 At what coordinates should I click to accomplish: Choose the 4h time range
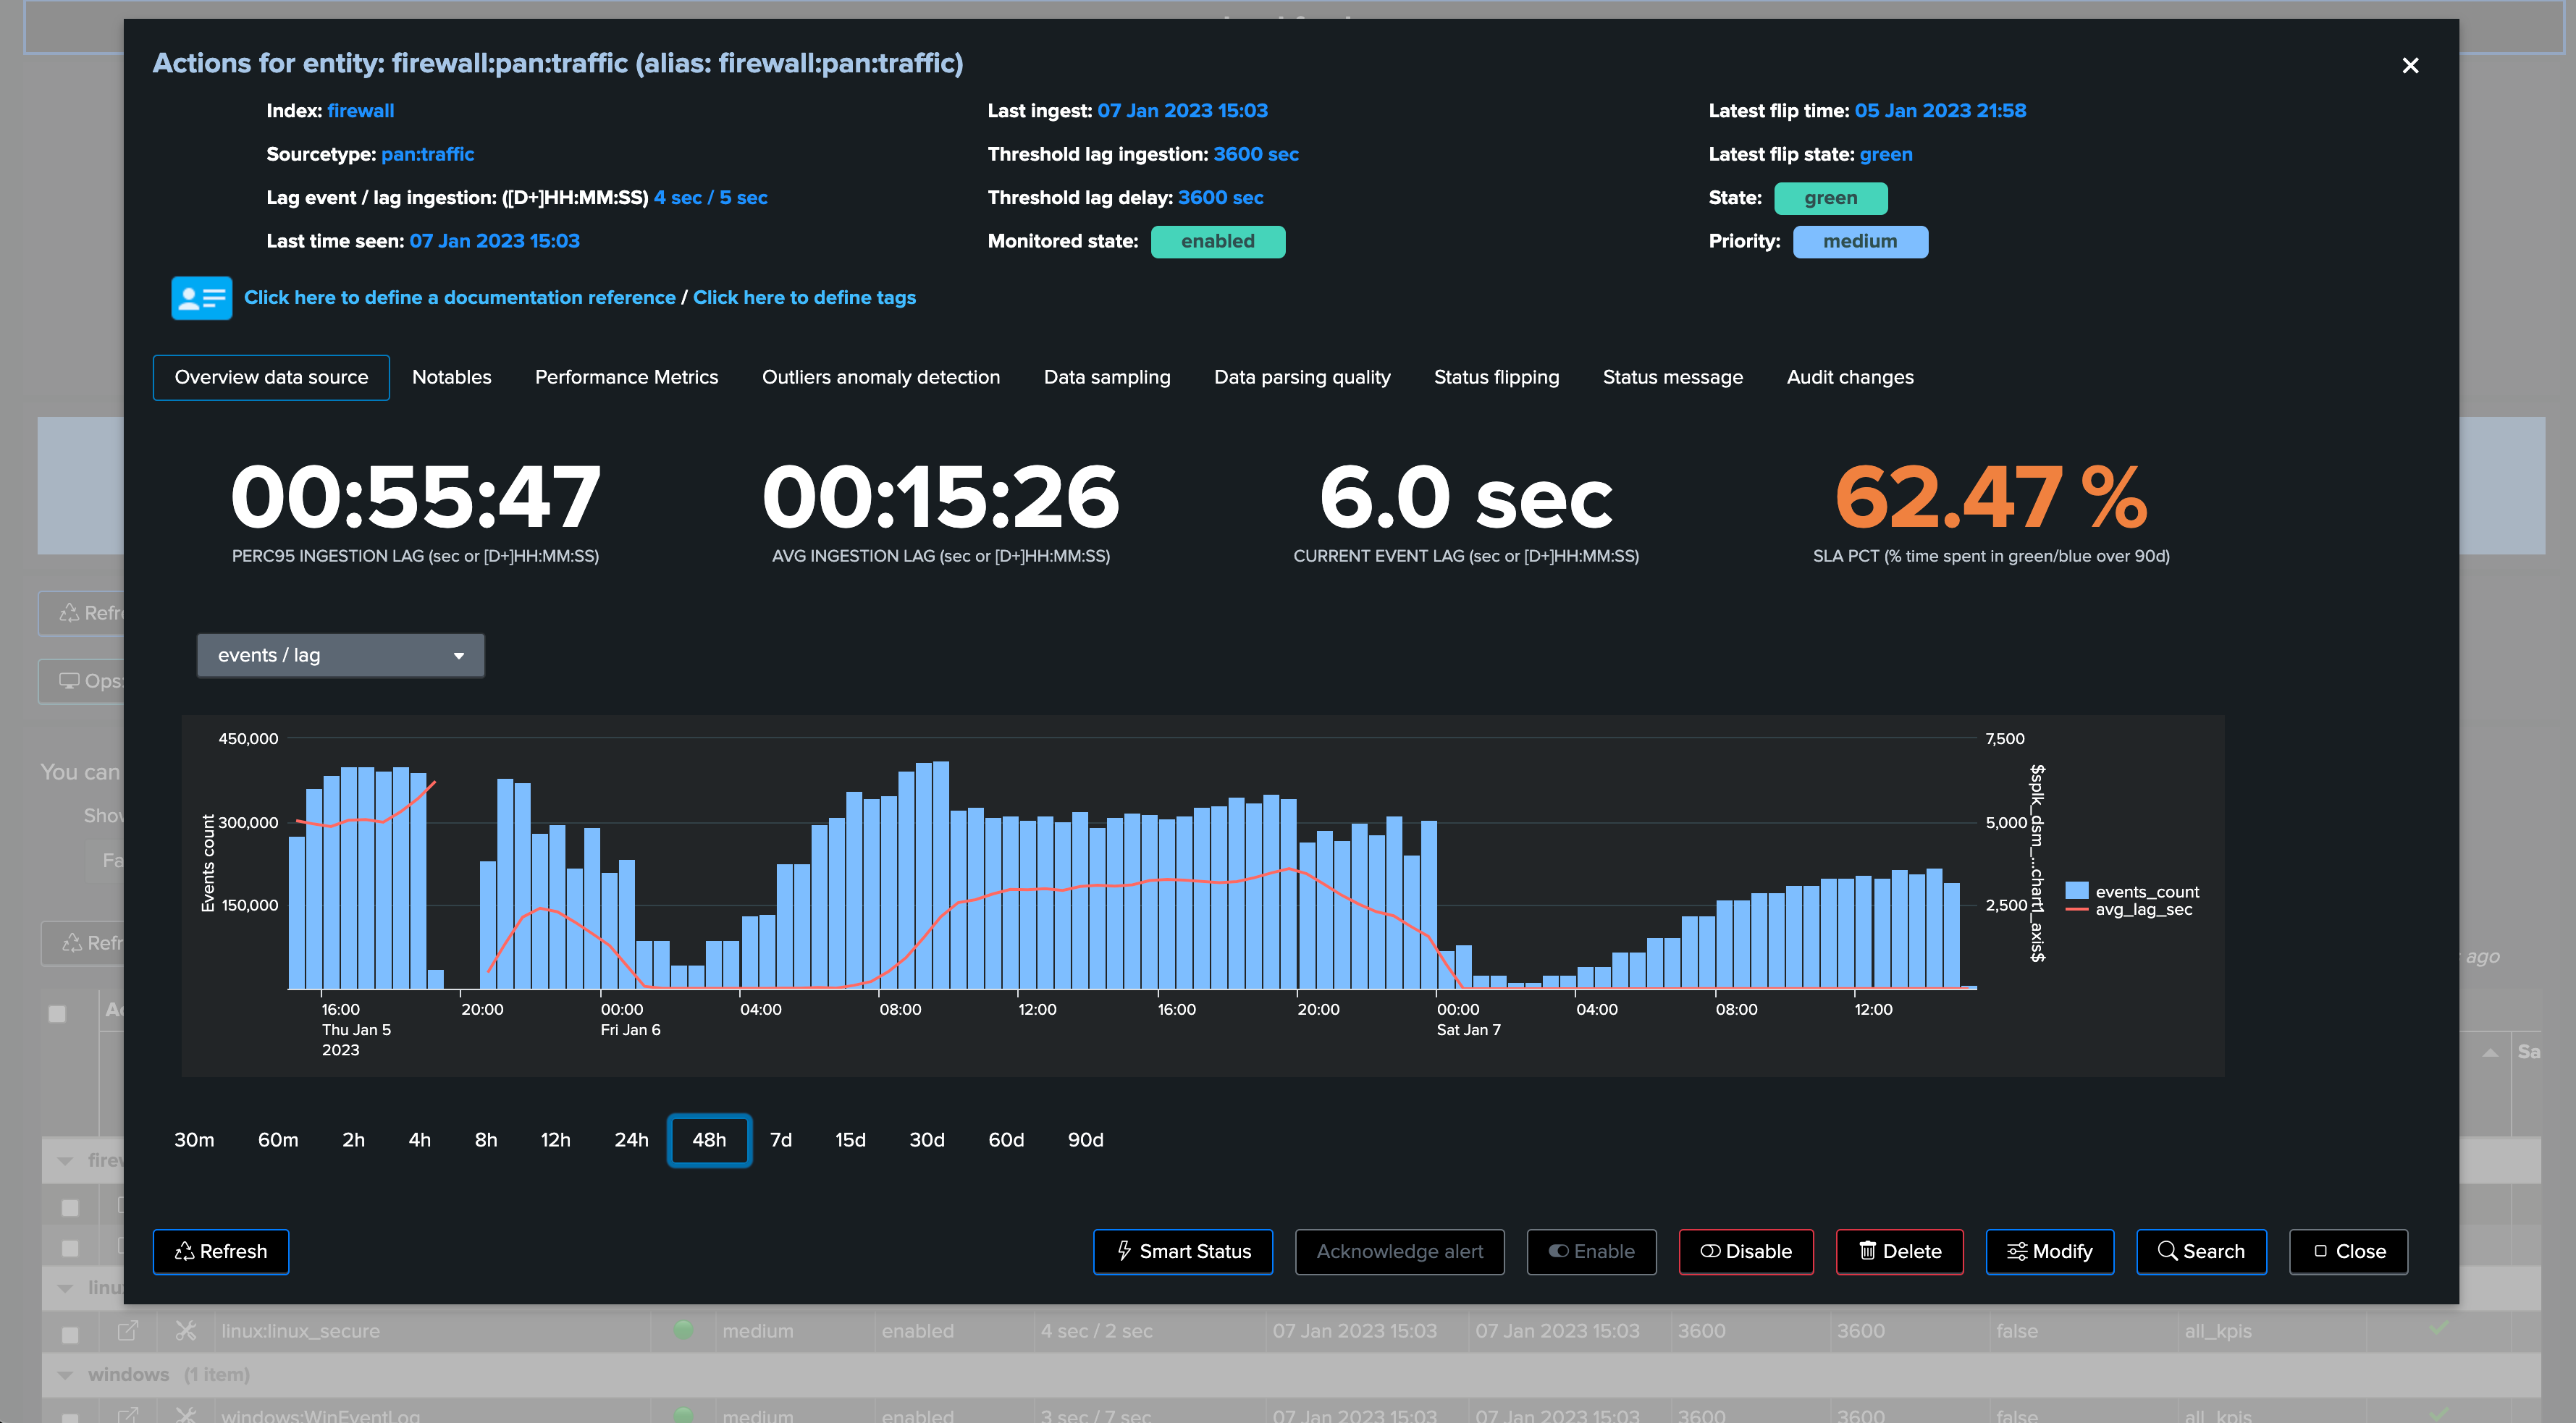coord(419,1140)
